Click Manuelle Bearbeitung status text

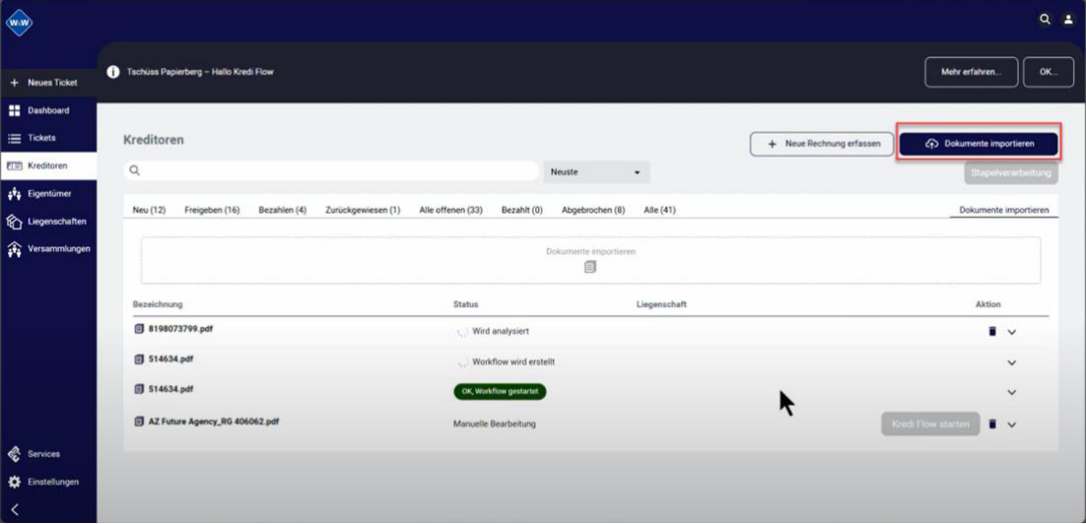[495, 424]
